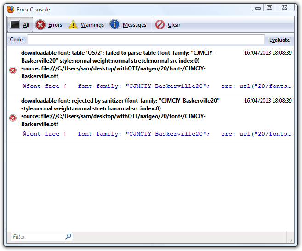Click the magnifier icon in Filter box

tap(68, 237)
